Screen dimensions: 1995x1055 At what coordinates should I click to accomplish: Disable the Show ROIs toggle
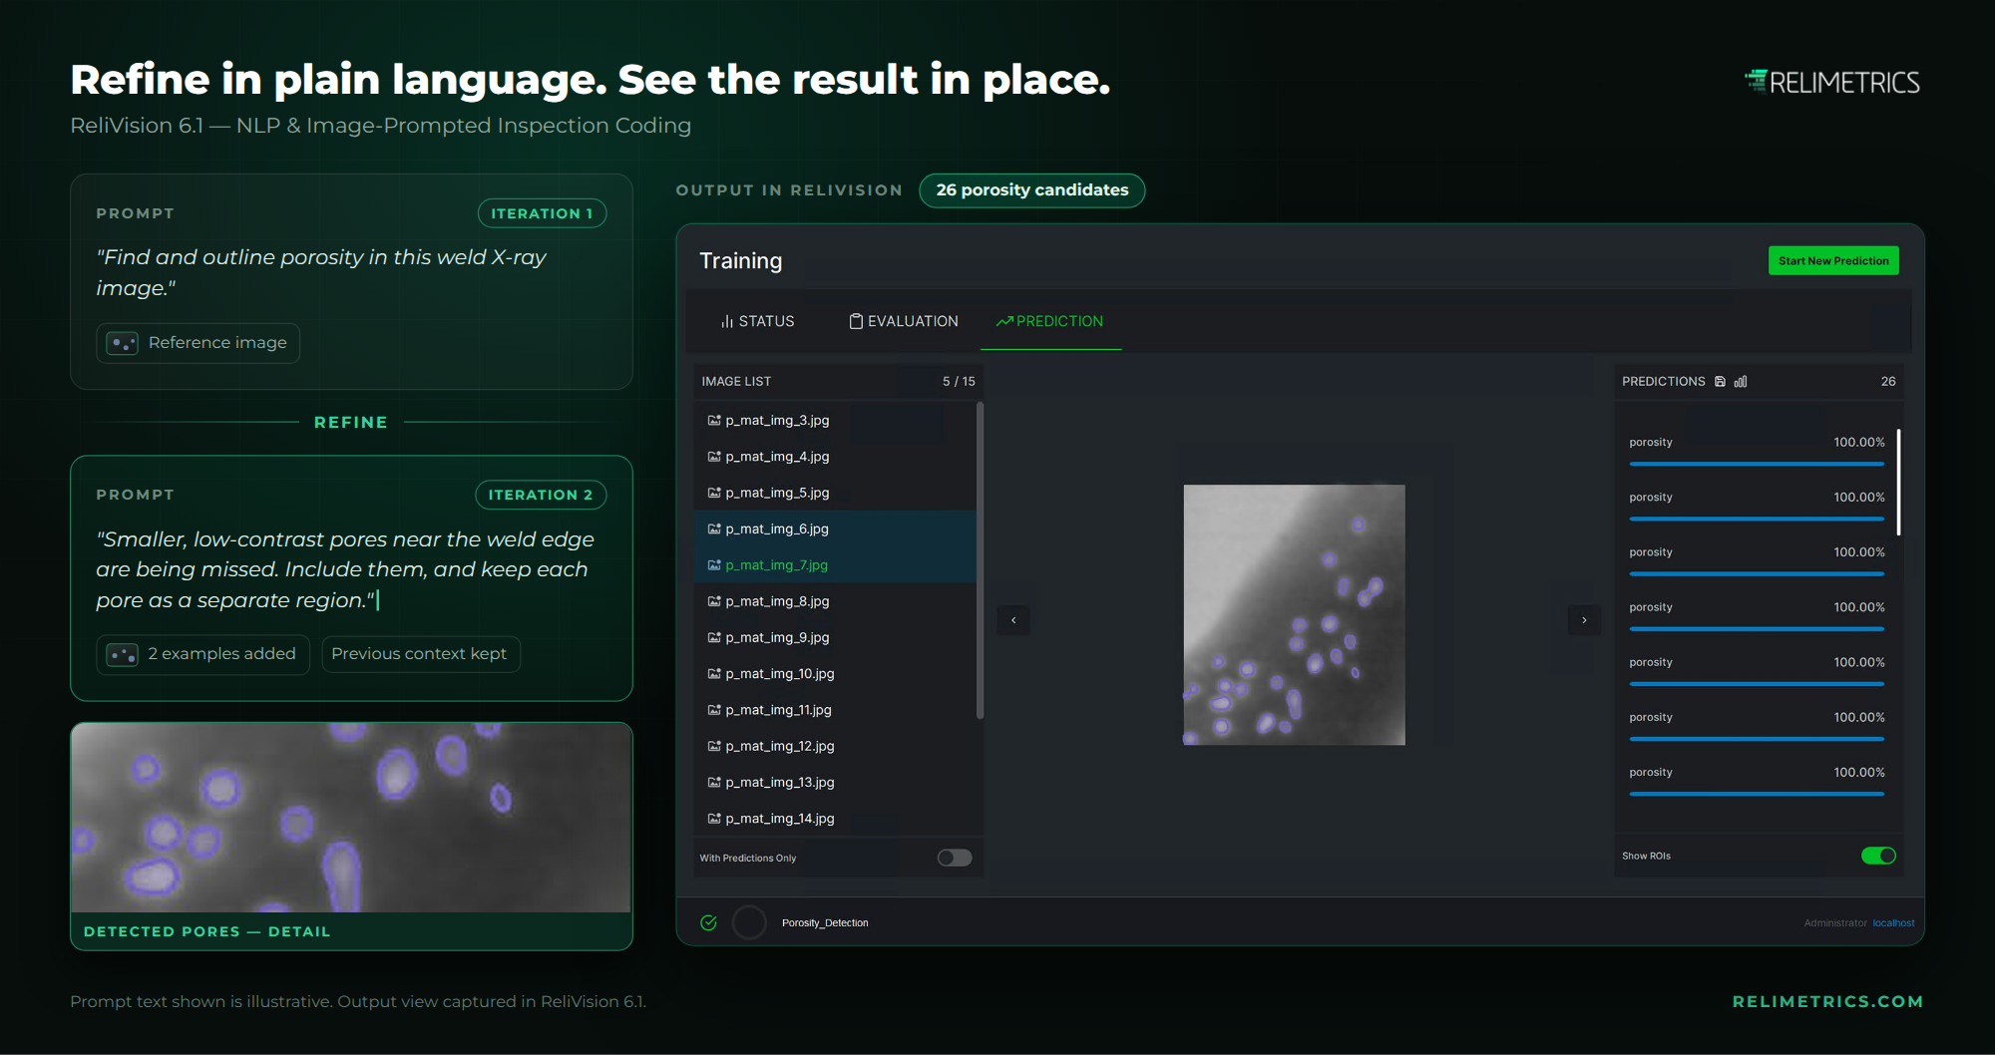(x=1878, y=856)
